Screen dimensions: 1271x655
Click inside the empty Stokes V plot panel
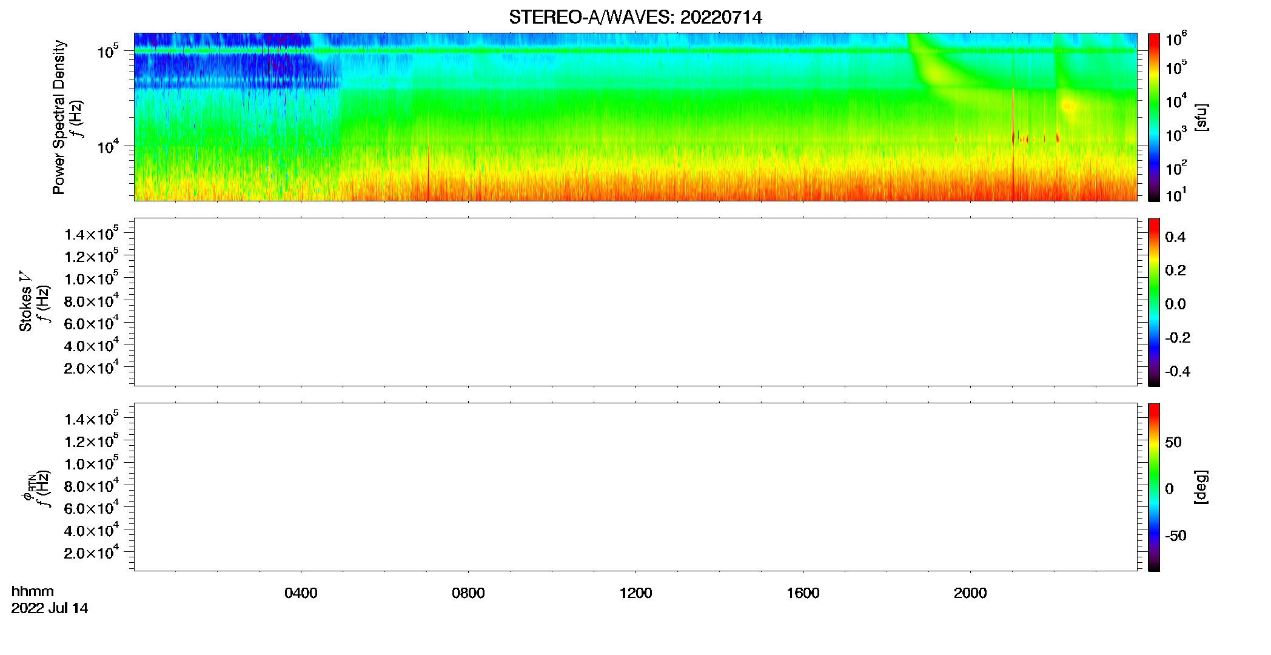pos(635,302)
